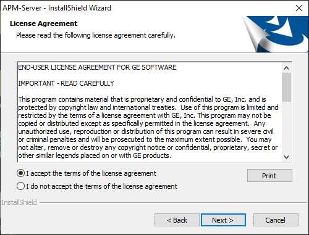Click the license scrollbar up arrow
309x235 pixels.
click(x=286, y=68)
